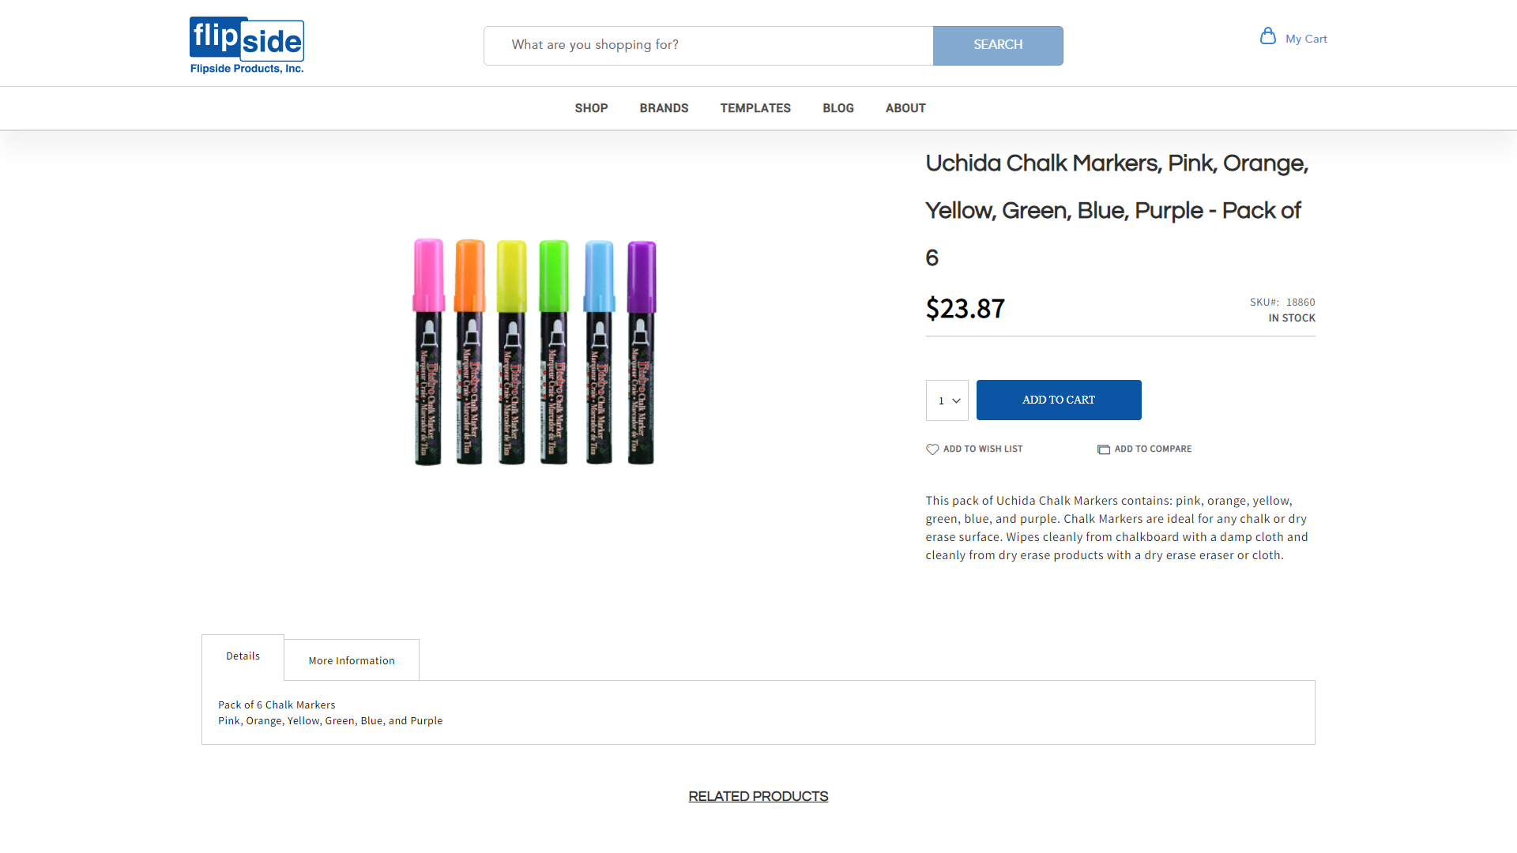Click the chalk markers product image

535,353
